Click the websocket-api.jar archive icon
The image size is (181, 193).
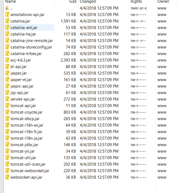tap(7, 177)
